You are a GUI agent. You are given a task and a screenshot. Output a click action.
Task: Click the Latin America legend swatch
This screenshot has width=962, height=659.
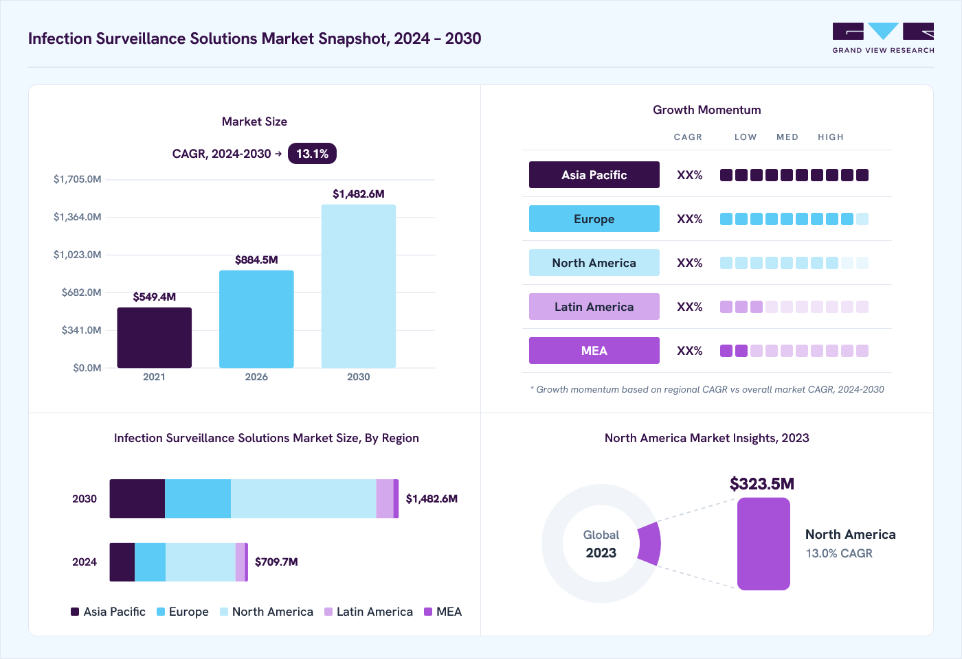(x=328, y=612)
